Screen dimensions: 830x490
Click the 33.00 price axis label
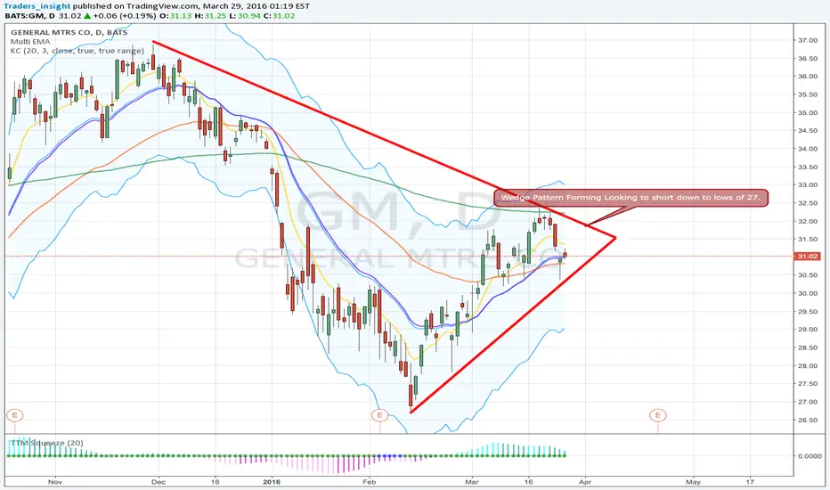808,185
